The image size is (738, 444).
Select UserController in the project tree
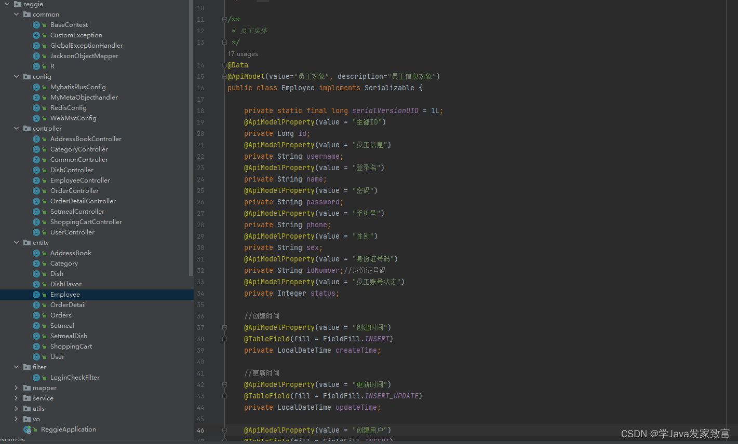[x=72, y=232]
